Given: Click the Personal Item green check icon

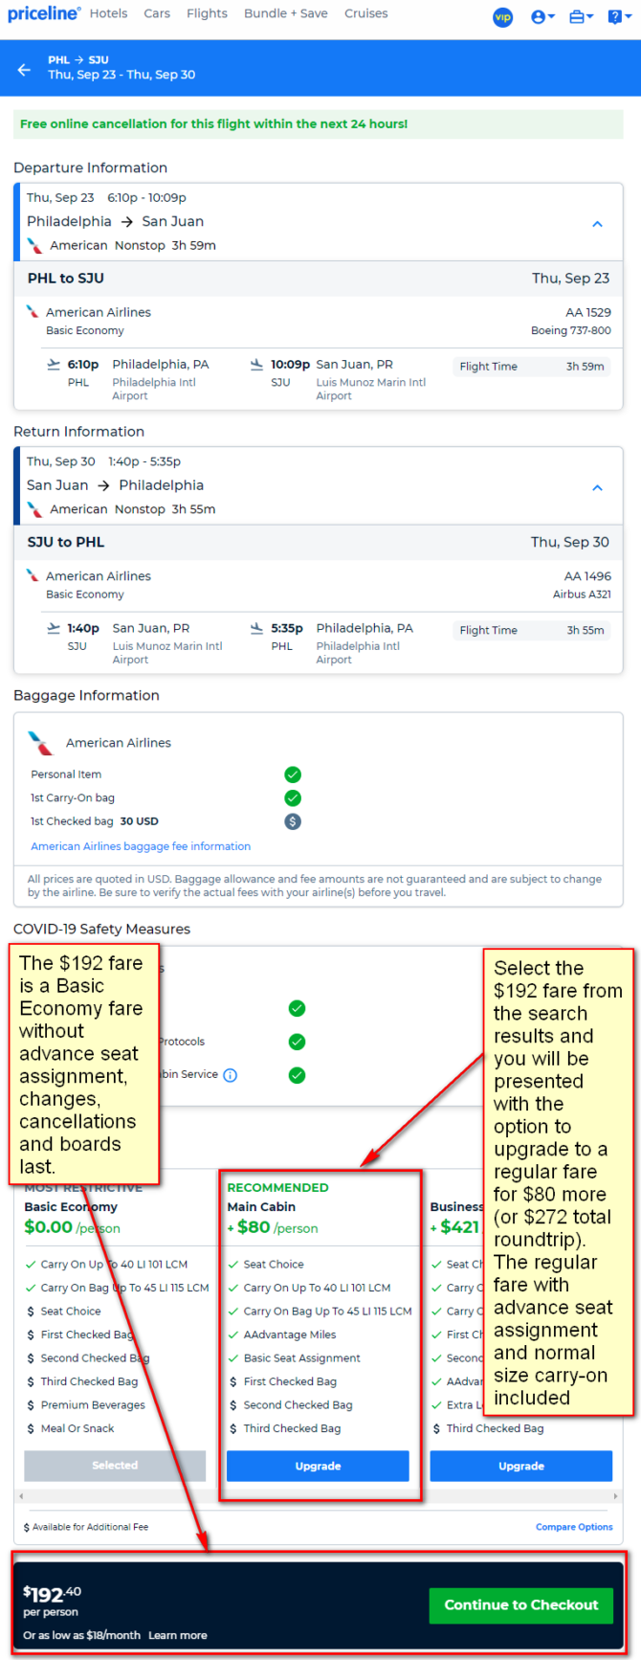Looking at the screenshot, I should [x=293, y=774].
